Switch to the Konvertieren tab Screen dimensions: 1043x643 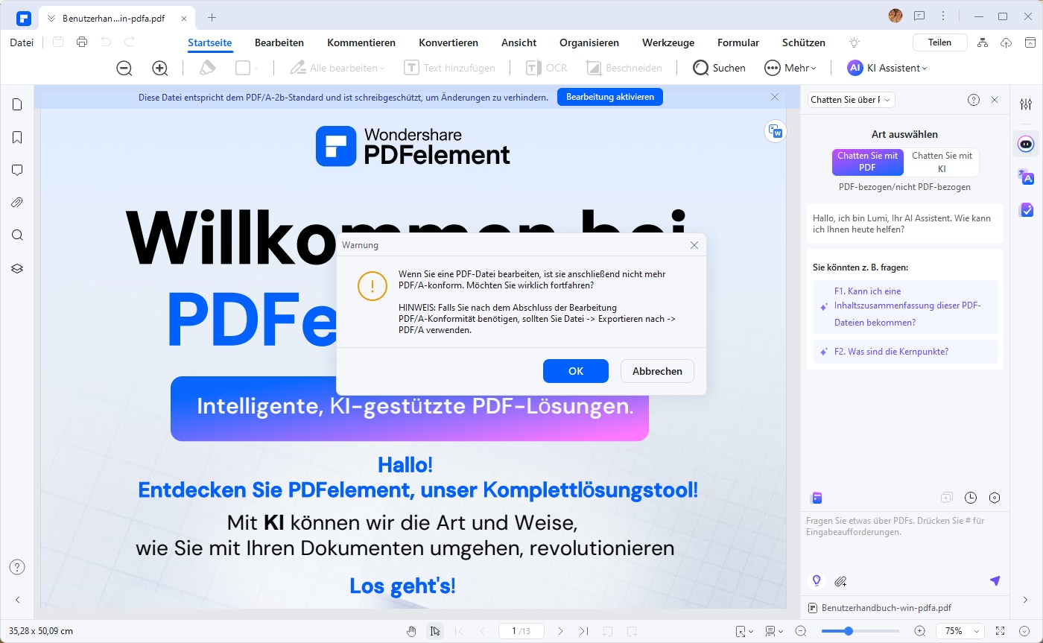point(448,42)
